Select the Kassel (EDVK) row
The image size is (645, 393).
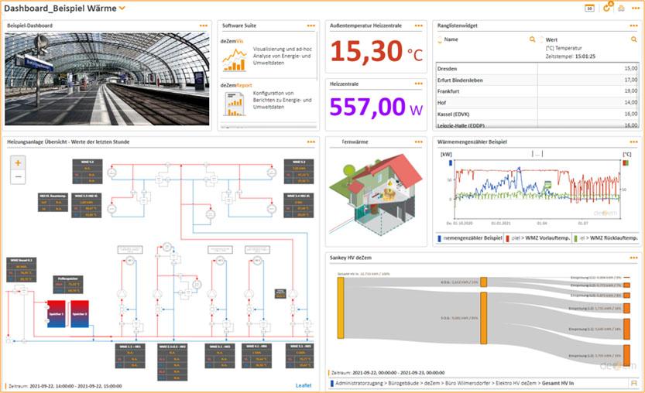click(x=537, y=114)
